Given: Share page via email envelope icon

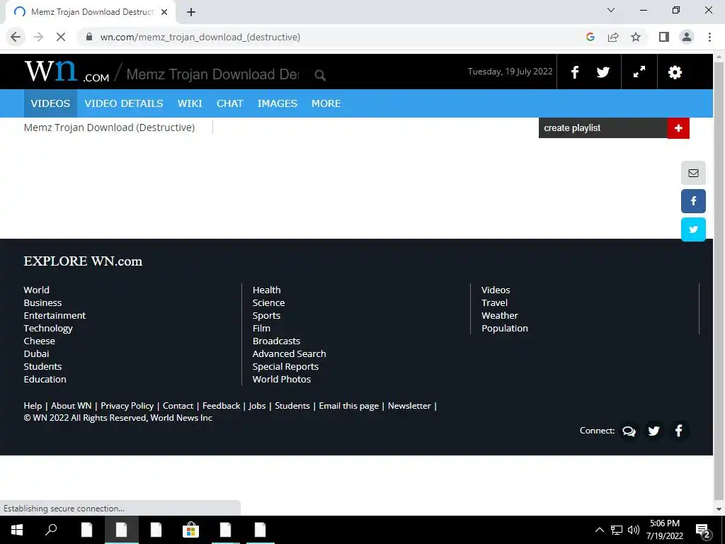Looking at the screenshot, I should tap(693, 173).
